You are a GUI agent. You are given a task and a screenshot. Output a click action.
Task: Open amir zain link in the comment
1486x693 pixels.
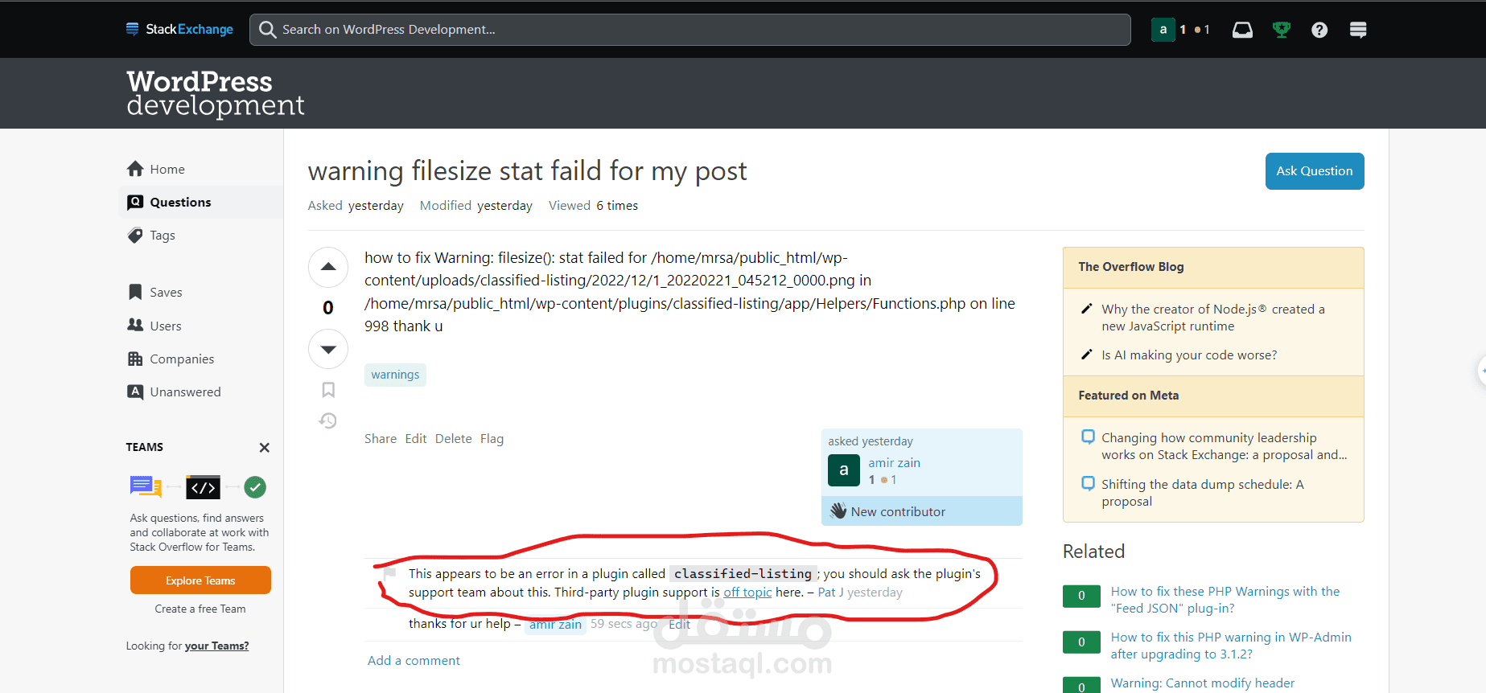click(x=555, y=625)
